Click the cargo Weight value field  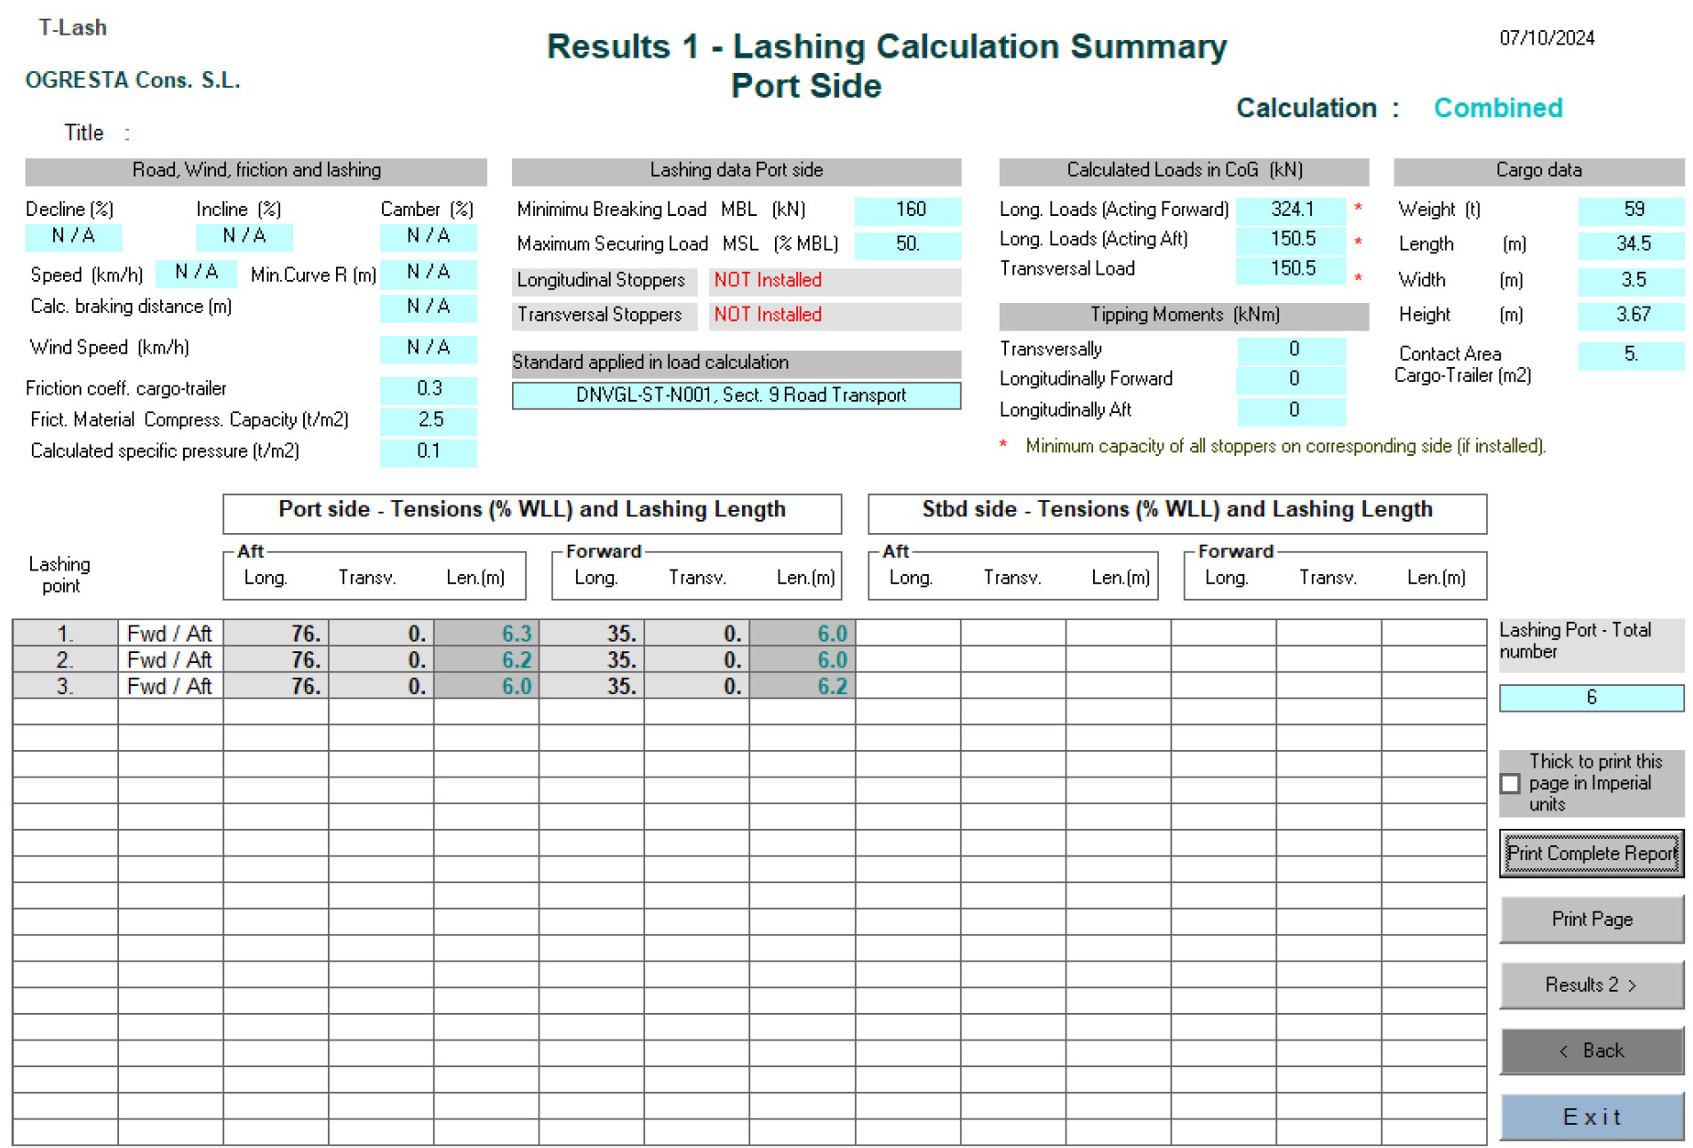click(1631, 210)
